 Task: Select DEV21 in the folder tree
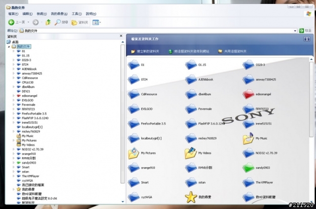tap(26, 91)
